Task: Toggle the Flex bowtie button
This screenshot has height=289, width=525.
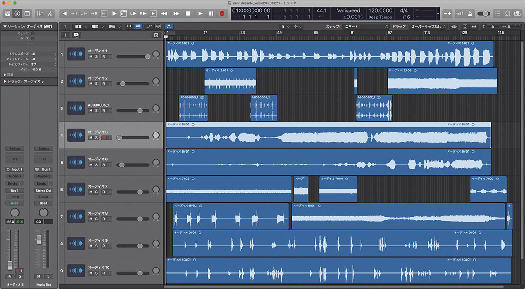Action: click(x=158, y=27)
